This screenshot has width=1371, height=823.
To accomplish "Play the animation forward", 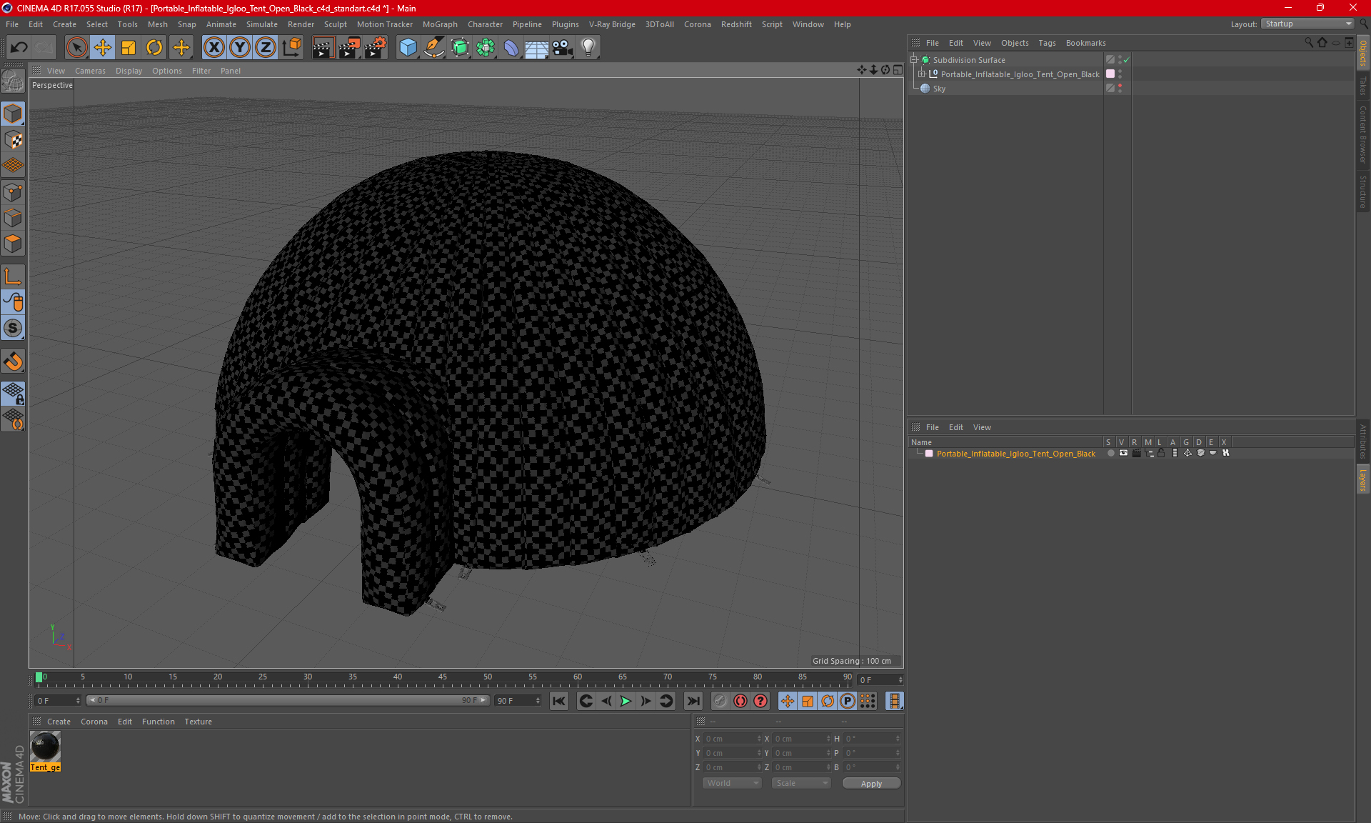I will tap(626, 701).
